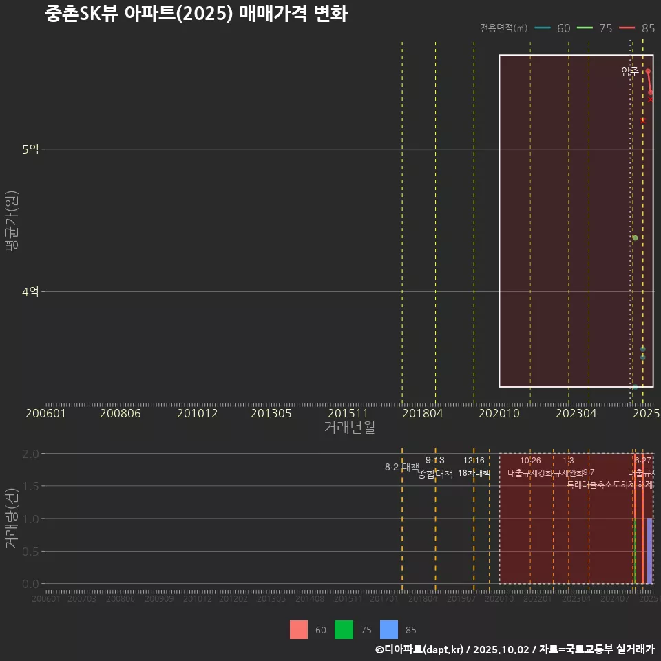Click the 10·26 대출규제강화 annotation
The width and height of the screenshot is (661, 661).
[530, 467]
